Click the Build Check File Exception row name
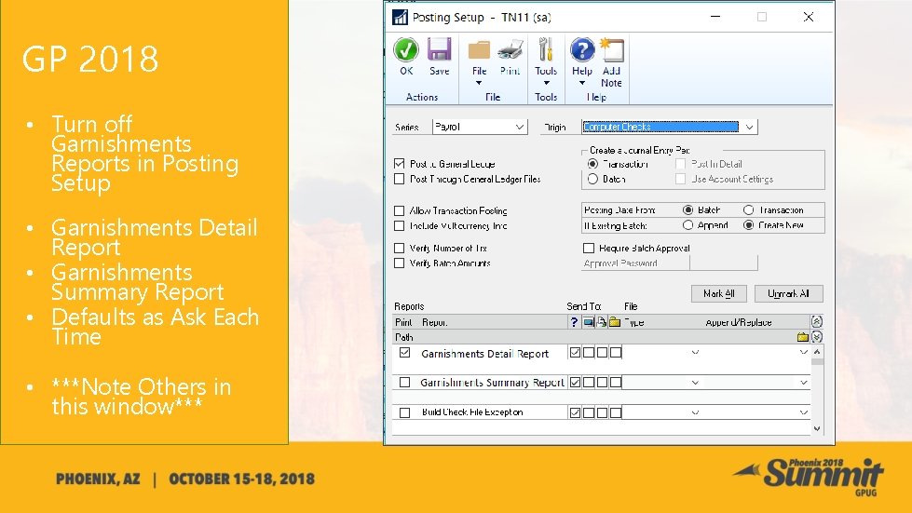 click(x=472, y=412)
